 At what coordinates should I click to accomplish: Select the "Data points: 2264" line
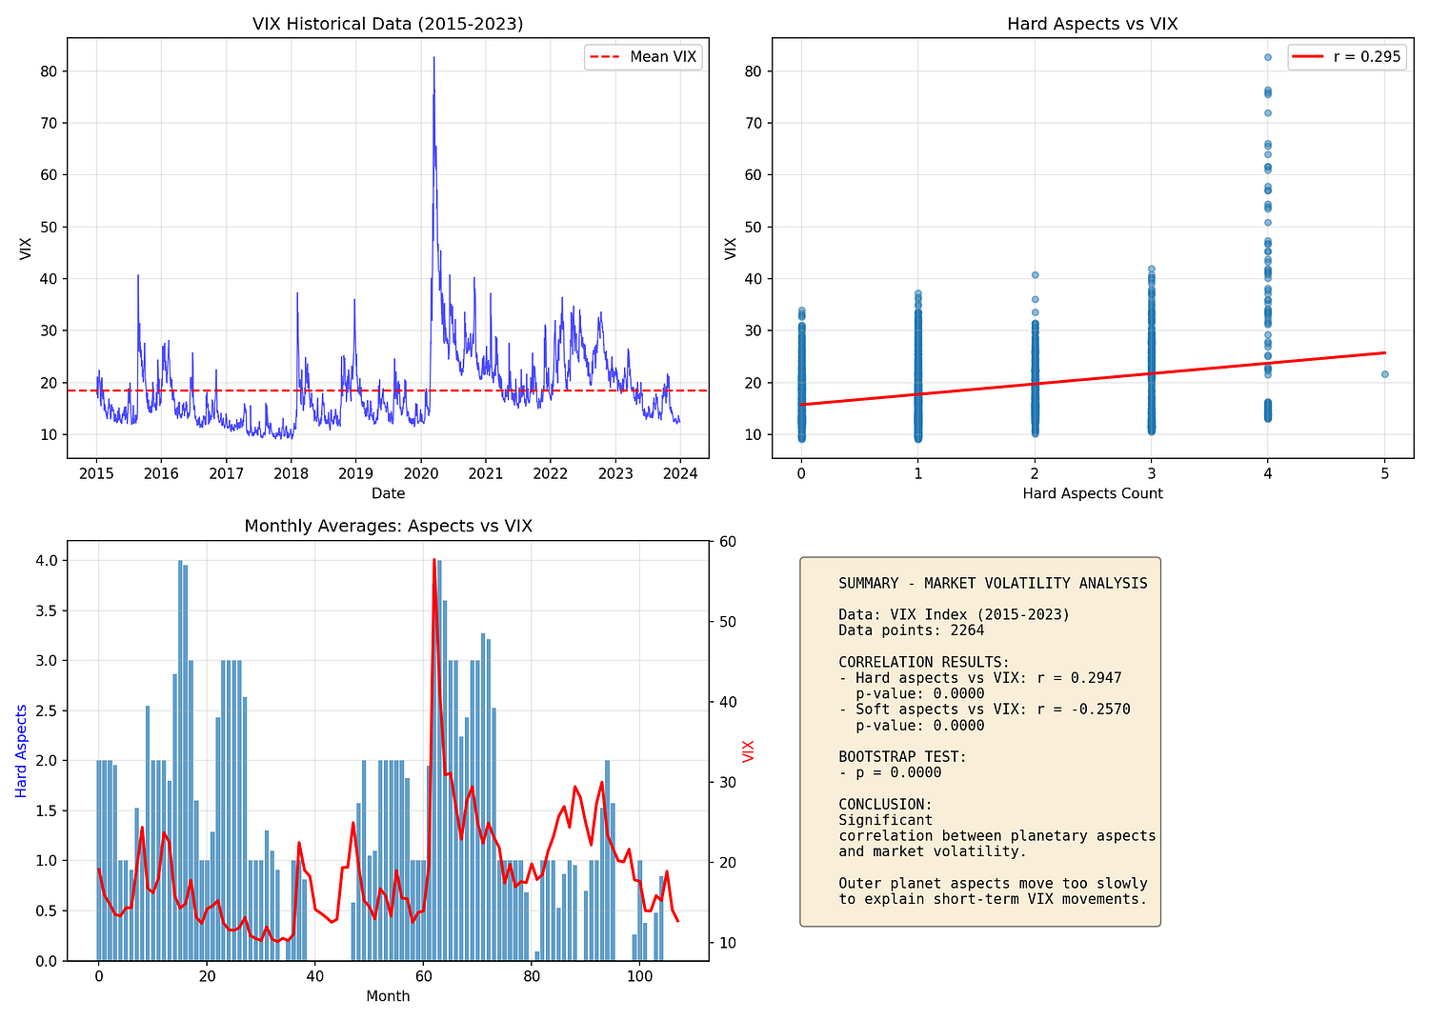coord(911,630)
